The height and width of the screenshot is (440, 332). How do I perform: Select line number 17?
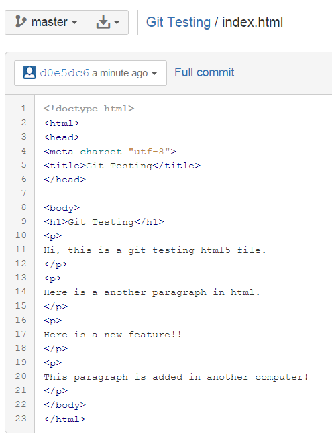pyautogui.click(x=21, y=334)
